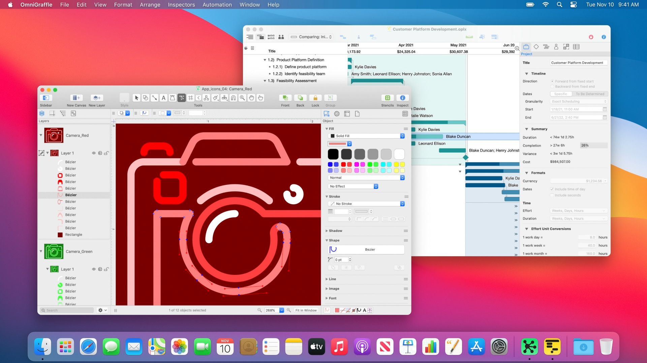Select the Text tool in the toolbar
The height and width of the screenshot is (363, 647).
coord(164,98)
